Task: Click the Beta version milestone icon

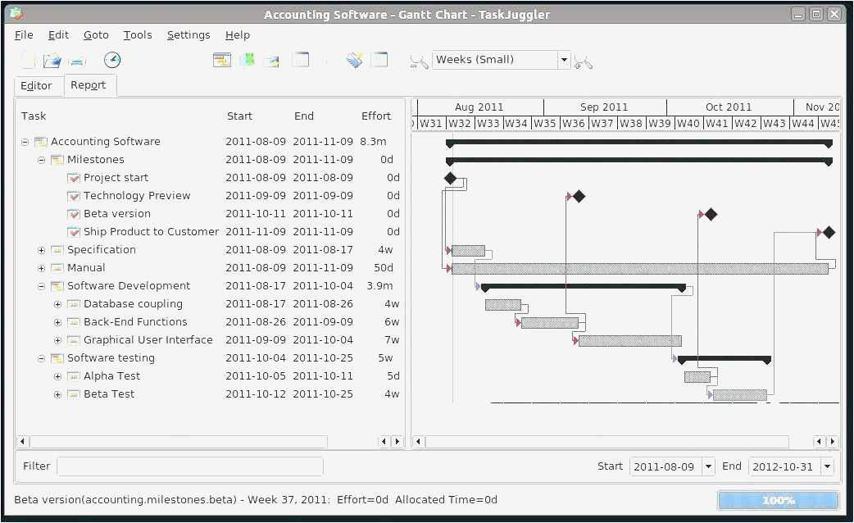Action: tap(74, 214)
